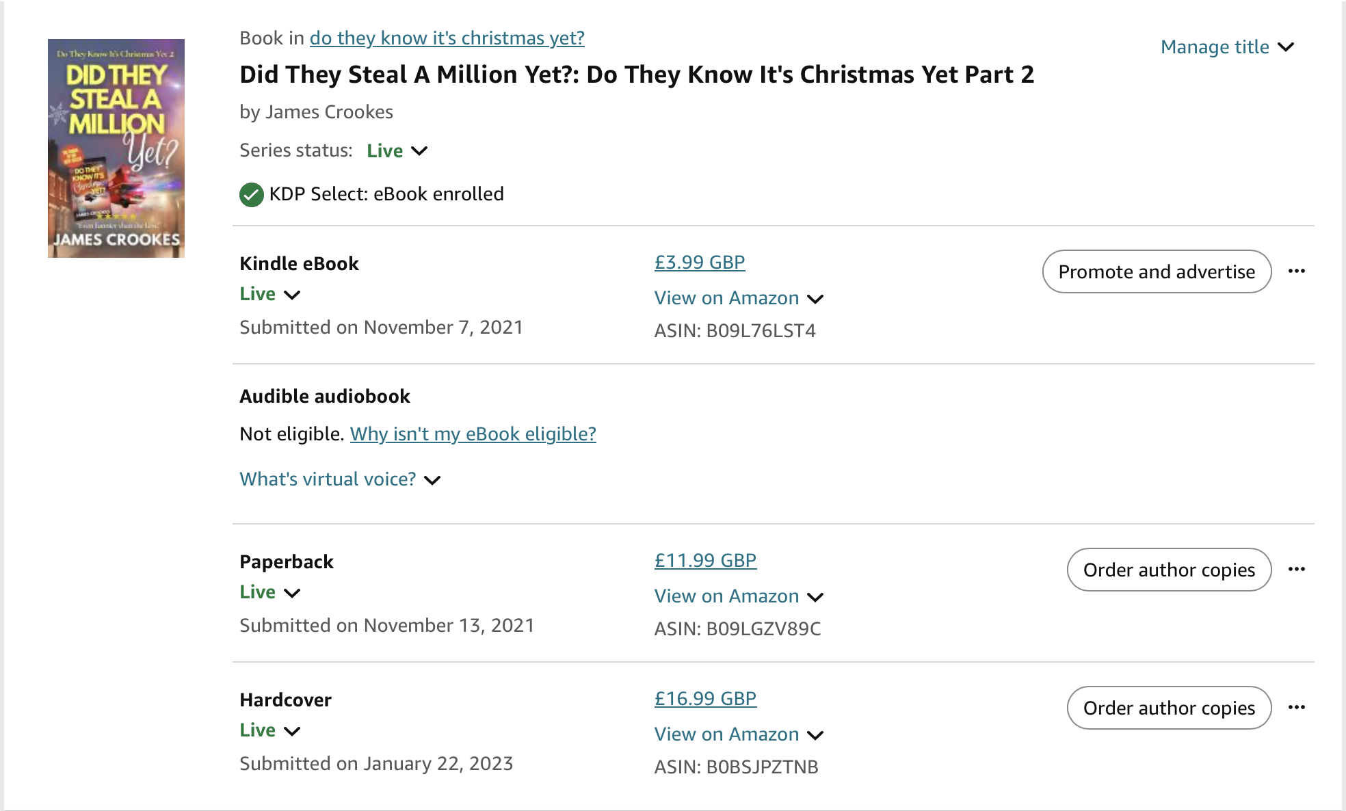Click the green KDP Select checkmark icon

pyautogui.click(x=252, y=195)
